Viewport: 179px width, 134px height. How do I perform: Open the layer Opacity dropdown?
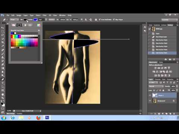(x=177, y=86)
